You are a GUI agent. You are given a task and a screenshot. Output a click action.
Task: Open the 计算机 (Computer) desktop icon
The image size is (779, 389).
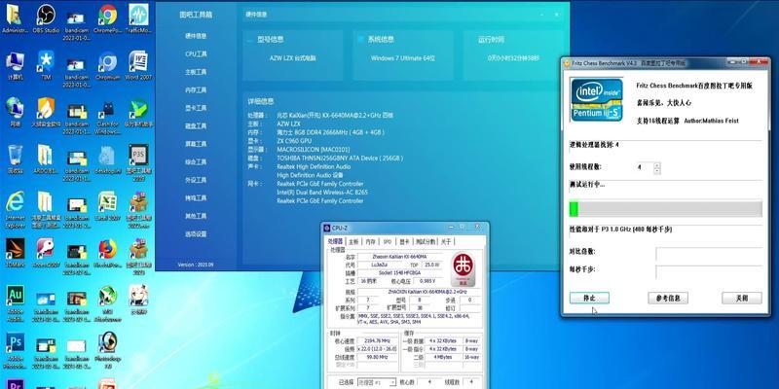[15, 64]
